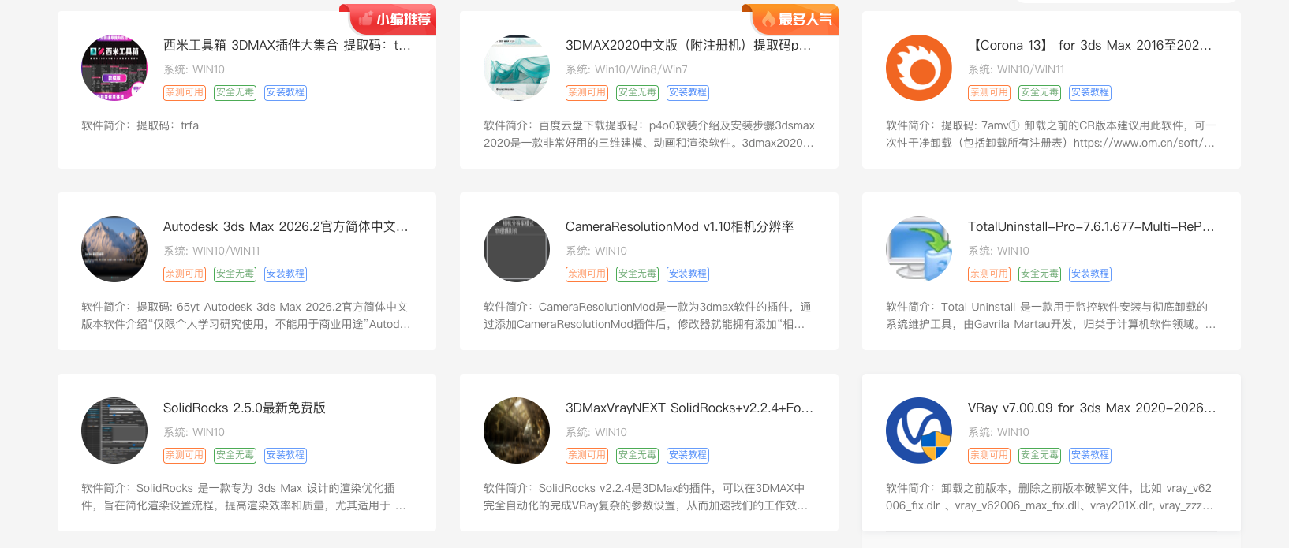This screenshot has height=548, width=1289.
Task: Click 亲测可用 tag on 西米工具箱 card
Action: click(185, 92)
